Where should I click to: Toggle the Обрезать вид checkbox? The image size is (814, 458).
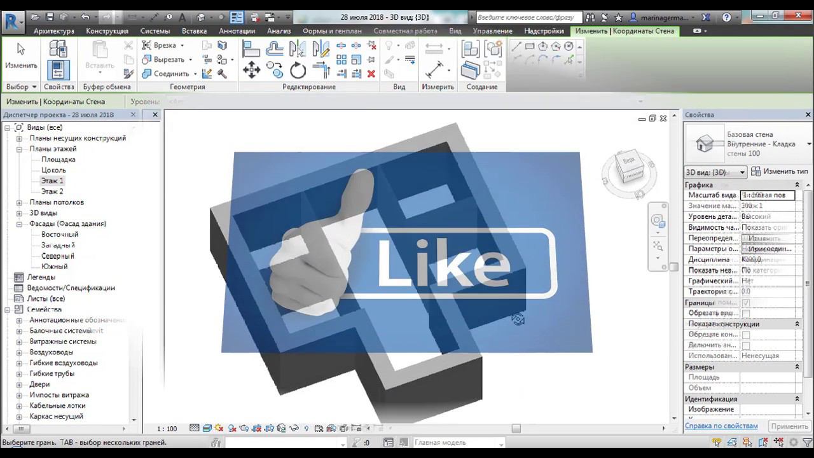pyautogui.click(x=746, y=314)
